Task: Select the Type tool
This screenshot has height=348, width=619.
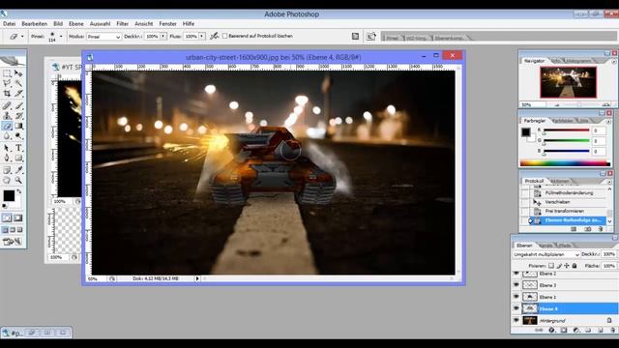Action: [x=18, y=148]
